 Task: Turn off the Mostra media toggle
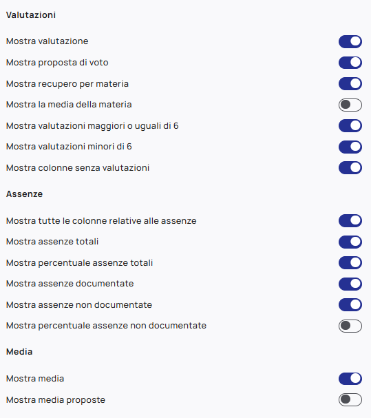[x=350, y=379]
